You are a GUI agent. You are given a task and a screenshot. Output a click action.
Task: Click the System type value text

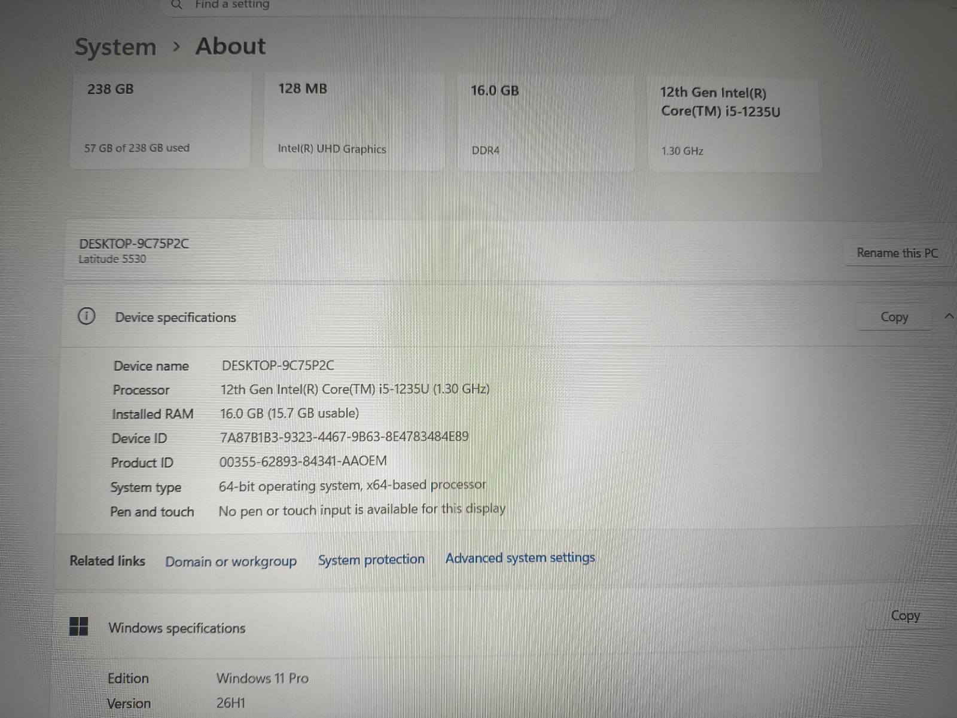click(352, 485)
